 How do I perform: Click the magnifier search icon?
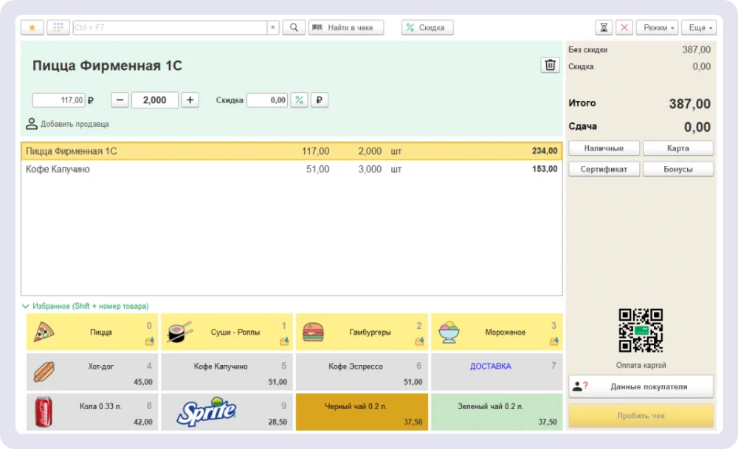click(x=293, y=27)
